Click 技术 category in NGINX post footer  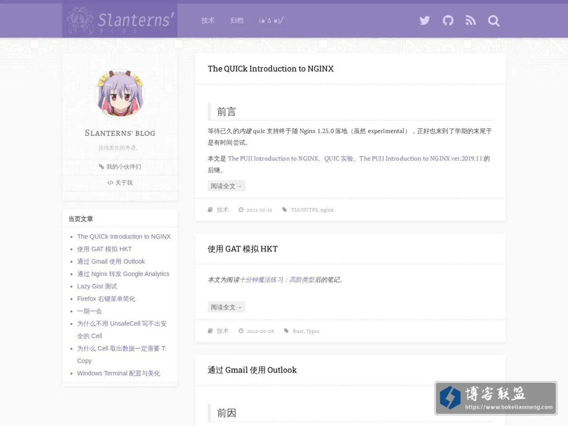pyautogui.click(x=222, y=210)
